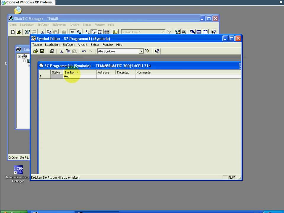The image size is (284, 213).
Task: Open the edit filter icon beside Alle Symbole
Action: [x=147, y=51]
